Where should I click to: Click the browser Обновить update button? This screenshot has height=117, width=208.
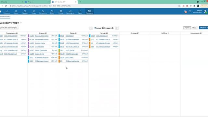[204, 6]
